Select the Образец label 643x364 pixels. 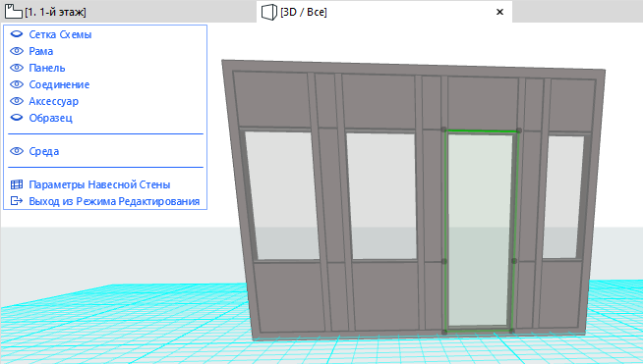coord(50,119)
